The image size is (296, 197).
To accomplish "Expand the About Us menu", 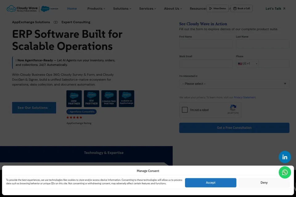I will (x=173, y=9).
